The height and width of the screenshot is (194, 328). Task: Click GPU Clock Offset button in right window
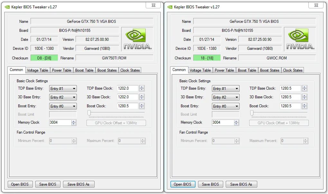(x=279, y=123)
